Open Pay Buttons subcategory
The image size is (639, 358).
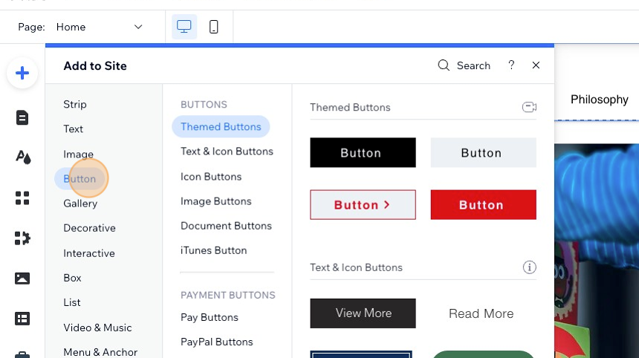pos(210,318)
